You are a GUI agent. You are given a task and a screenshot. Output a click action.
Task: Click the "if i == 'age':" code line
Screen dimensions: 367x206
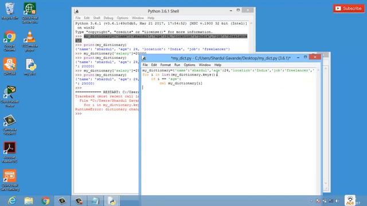pyautogui.click(x=166, y=79)
